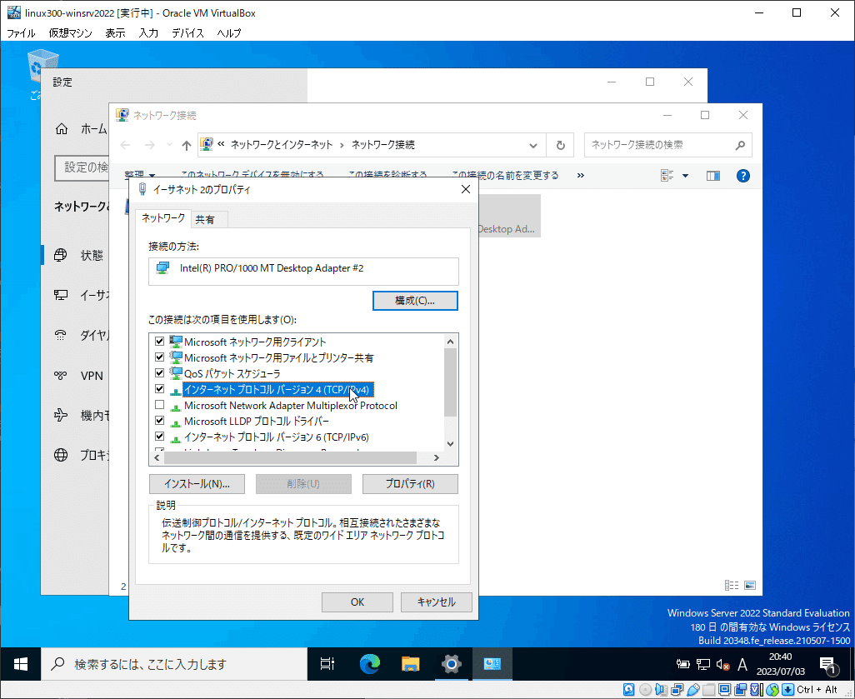
Task: Click VirtualBox shared folders indicator
Action: tap(708, 690)
